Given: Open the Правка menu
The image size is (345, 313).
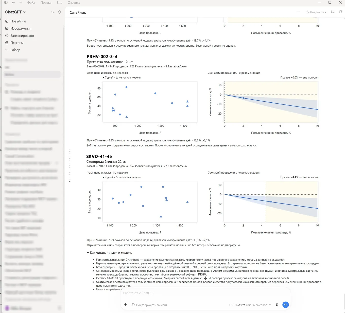Looking at the screenshot, I should coord(46,3).
